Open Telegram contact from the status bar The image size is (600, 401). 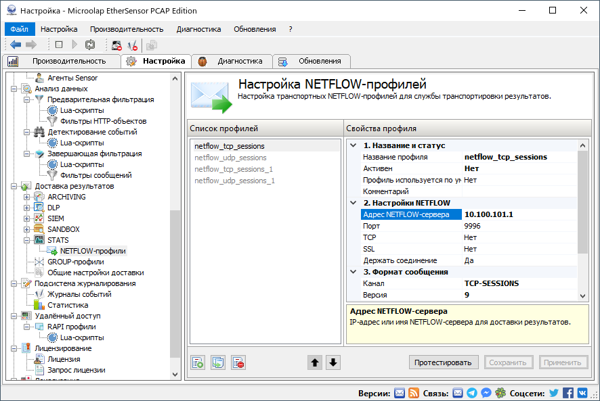[471, 392]
